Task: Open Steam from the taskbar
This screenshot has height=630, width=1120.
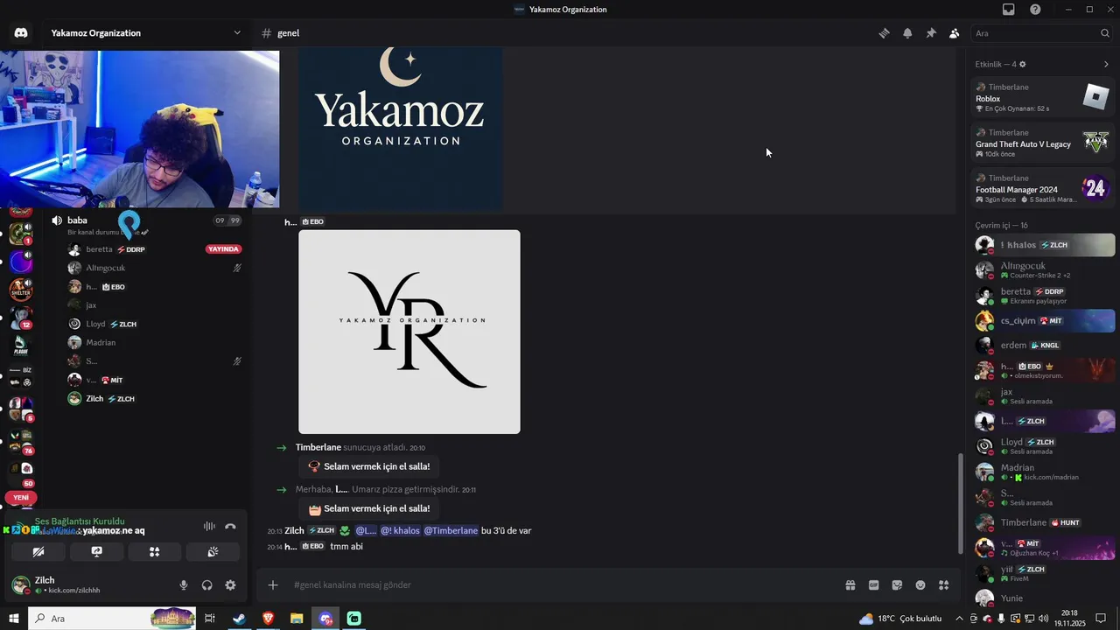Action: point(238,619)
